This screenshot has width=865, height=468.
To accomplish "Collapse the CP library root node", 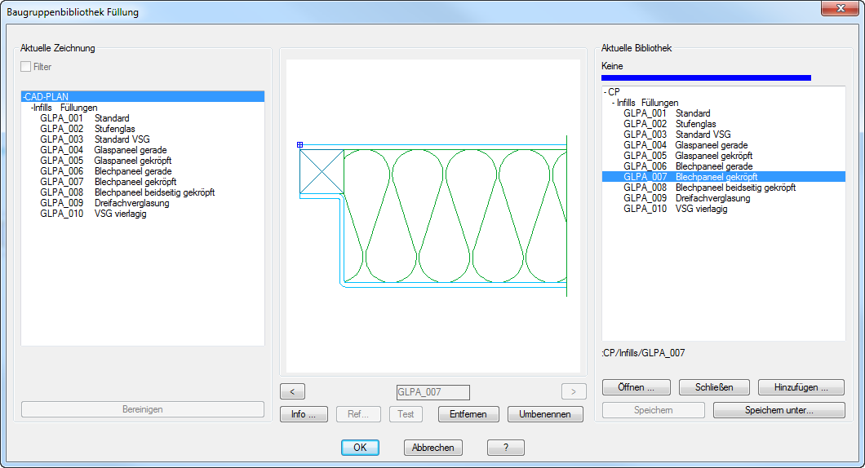I will pos(605,92).
